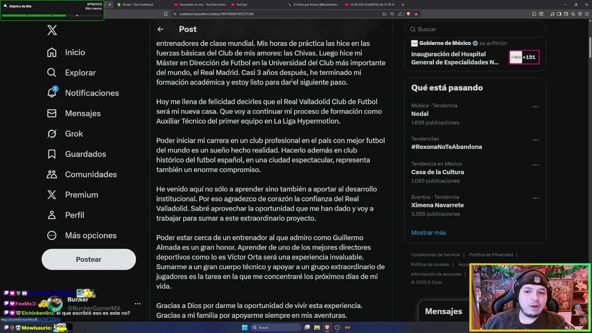Open the Mensajes drawer at bottom
The image size is (592, 333).
coord(444,312)
